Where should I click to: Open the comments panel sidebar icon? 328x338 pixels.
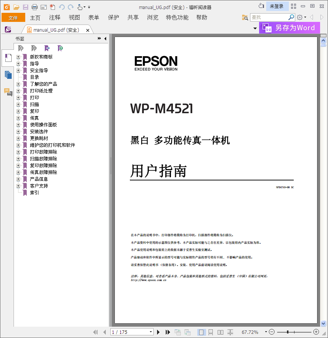8,92
